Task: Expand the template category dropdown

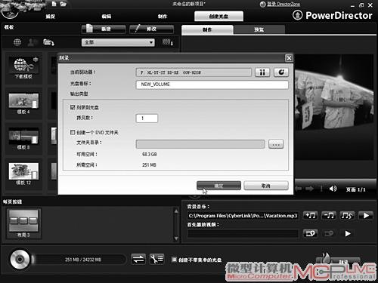Action: (x=118, y=42)
